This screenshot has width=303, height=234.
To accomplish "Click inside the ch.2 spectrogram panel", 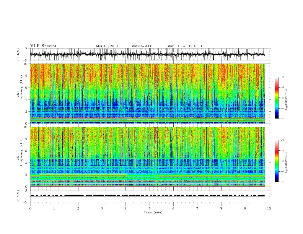I will (147, 157).
